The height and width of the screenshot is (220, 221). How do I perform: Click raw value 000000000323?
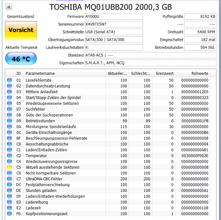click(195, 97)
